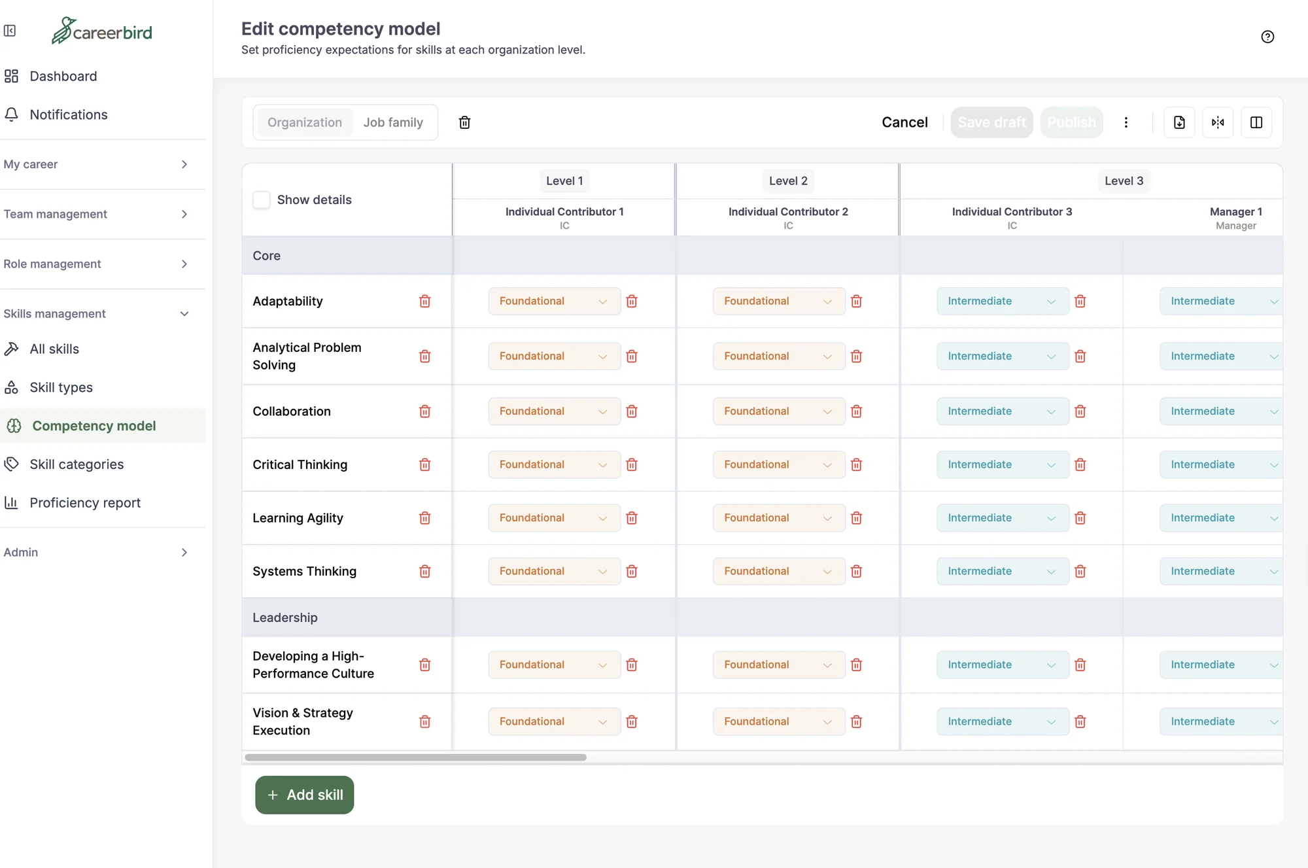Collapse the sidebar panel icon

10,31
